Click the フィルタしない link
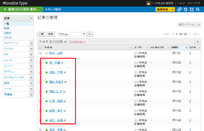Screen dimensions: 204x131 point(77,42)
